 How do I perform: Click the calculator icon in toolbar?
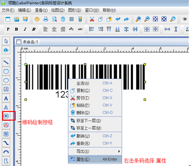click(80, 19)
